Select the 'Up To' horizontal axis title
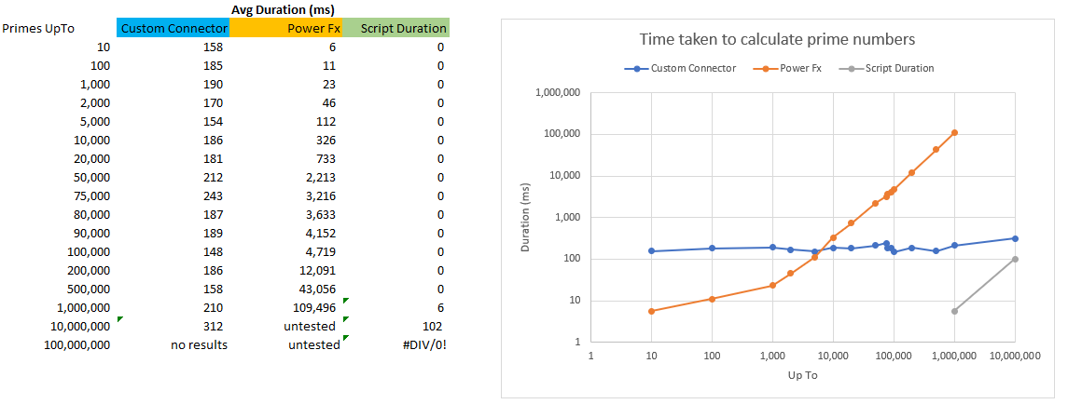 803,375
